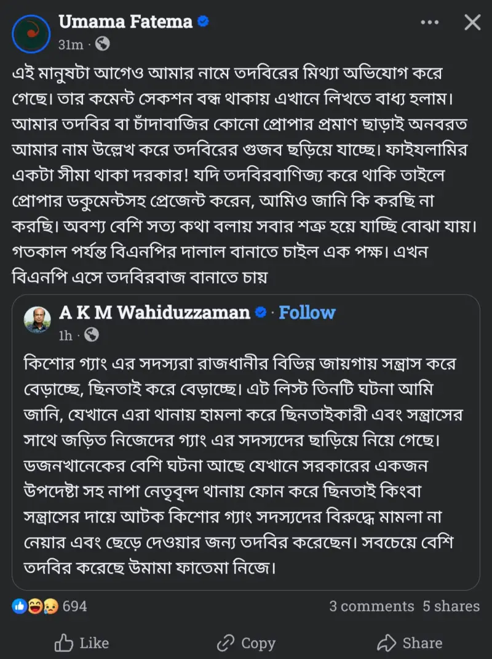This screenshot has height=659, width=492.
Task: Open Umama Fatema's profile picture
Action: [x=31, y=34]
